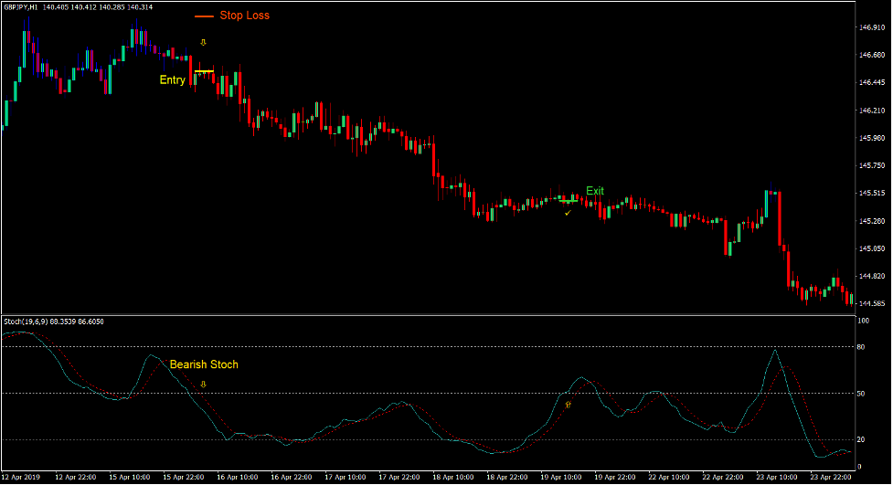893x485 pixels.
Task: Click the yellow Entry text label
Action: point(172,80)
